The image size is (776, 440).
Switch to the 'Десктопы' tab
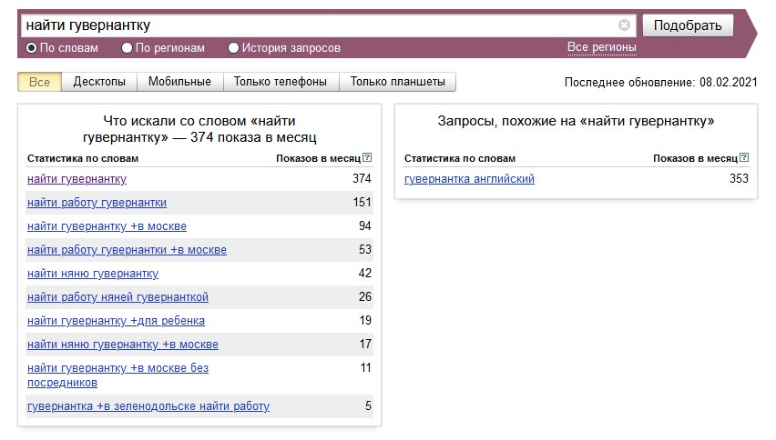(99, 82)
